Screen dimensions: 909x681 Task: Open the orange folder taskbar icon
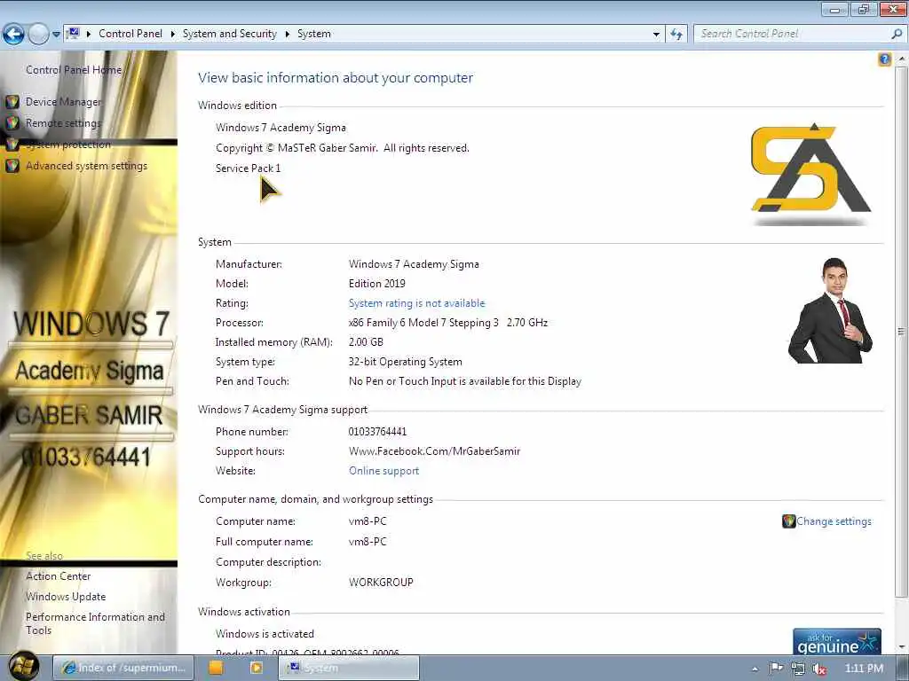(216, 668)
